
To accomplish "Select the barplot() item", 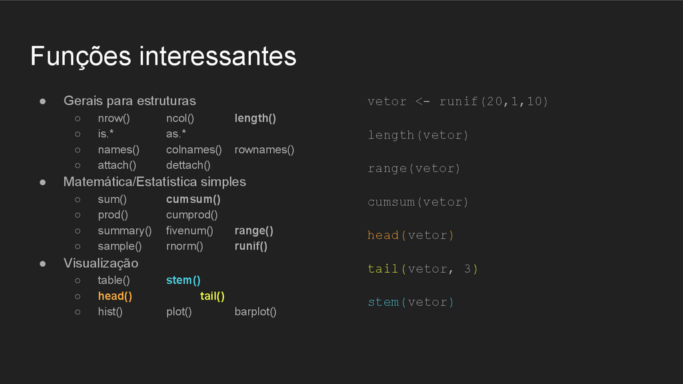I will (255, 312).
